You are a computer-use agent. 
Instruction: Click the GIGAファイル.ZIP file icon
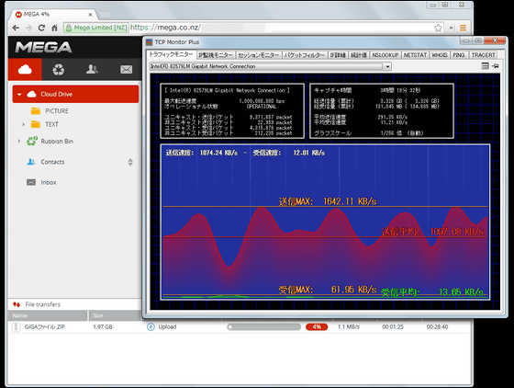16,327
